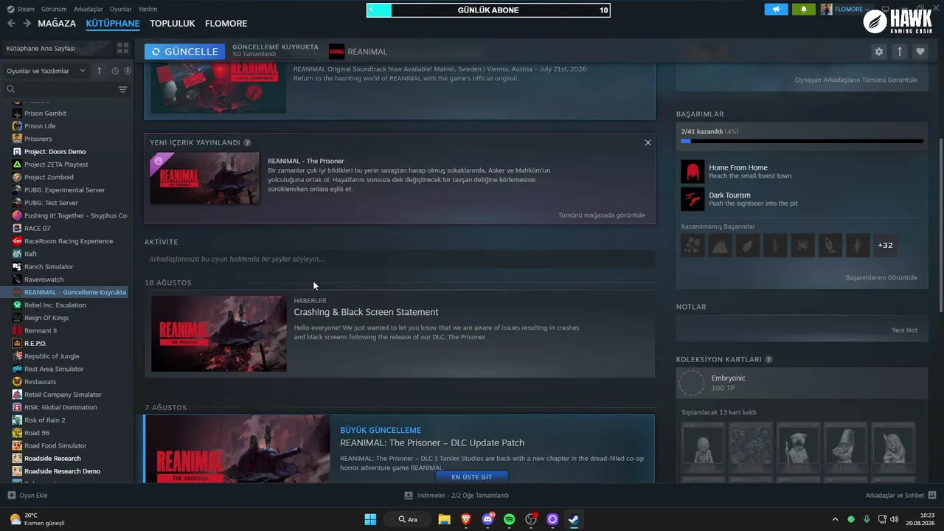This screenshot has width=944, height=531.
Task: Toggle the ready-to-play filter icon
Action: click(x=128, y=71)
